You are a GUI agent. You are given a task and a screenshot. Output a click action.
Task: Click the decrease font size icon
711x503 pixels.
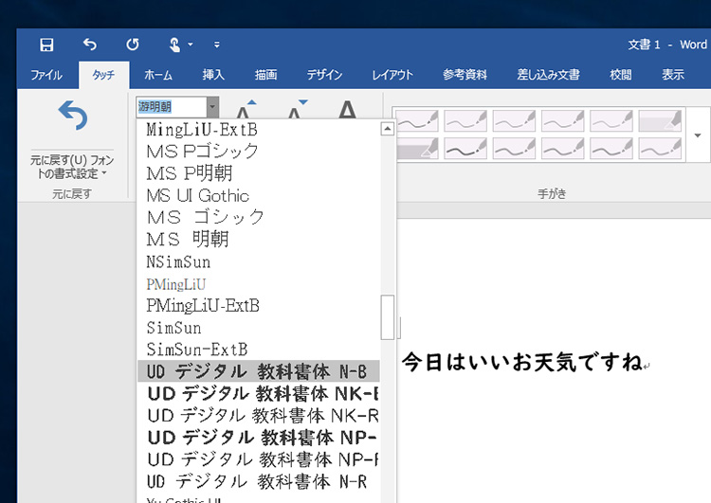[x=297, y=109]
